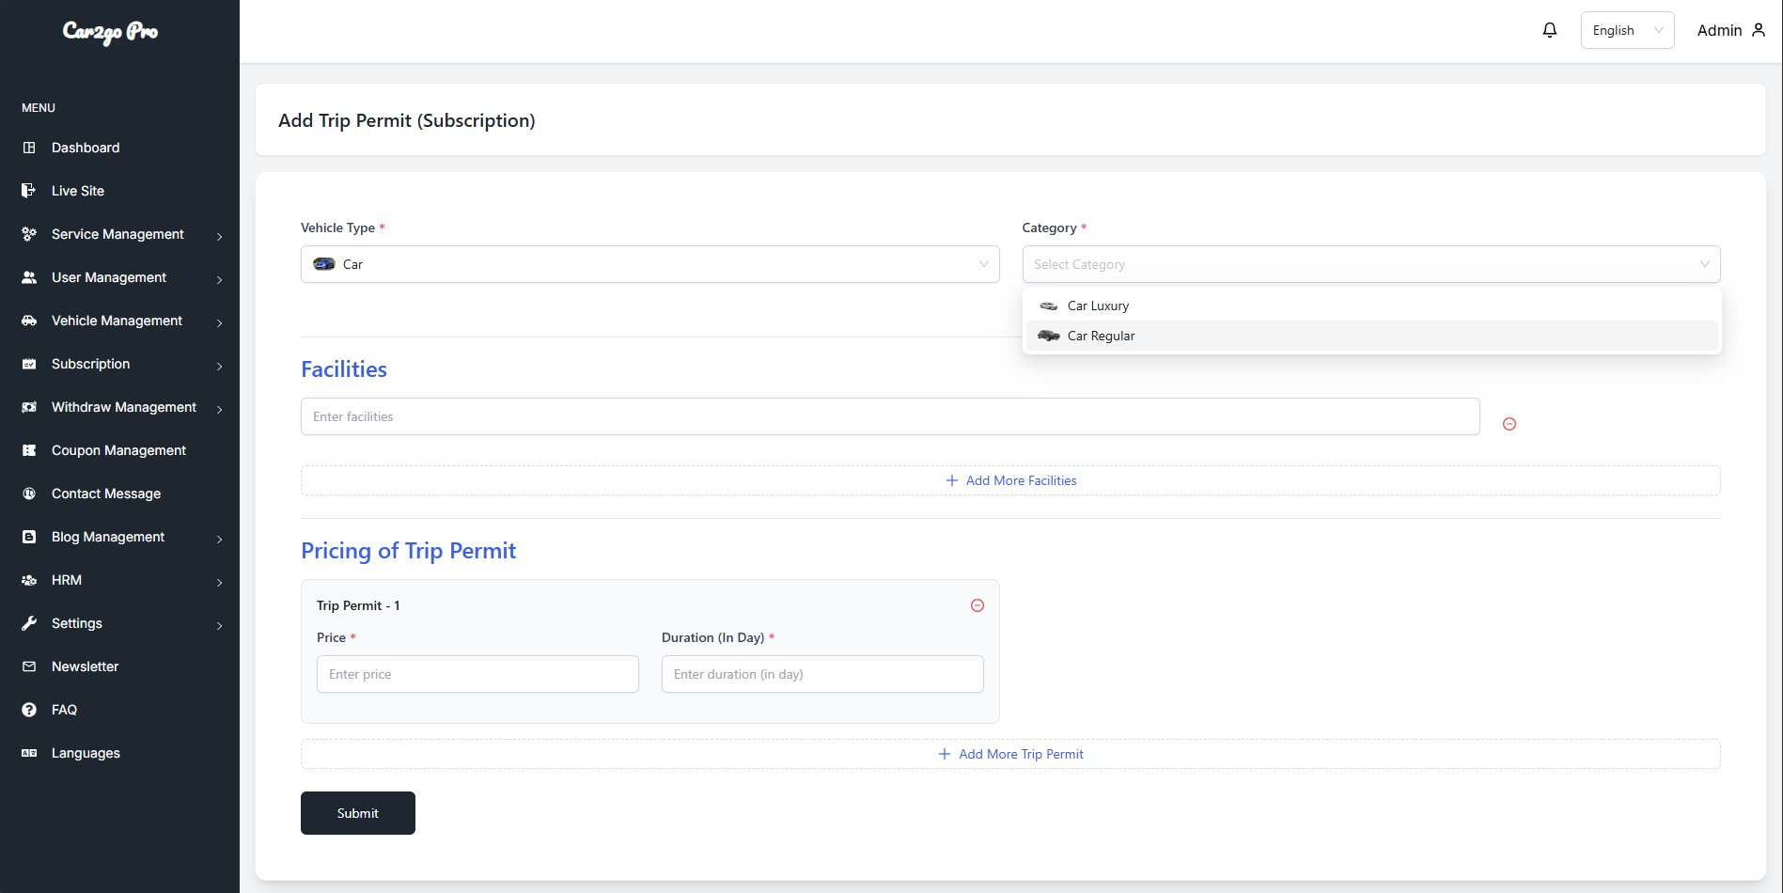
Task: Click Add More Facilities button
Action: 1010,480
